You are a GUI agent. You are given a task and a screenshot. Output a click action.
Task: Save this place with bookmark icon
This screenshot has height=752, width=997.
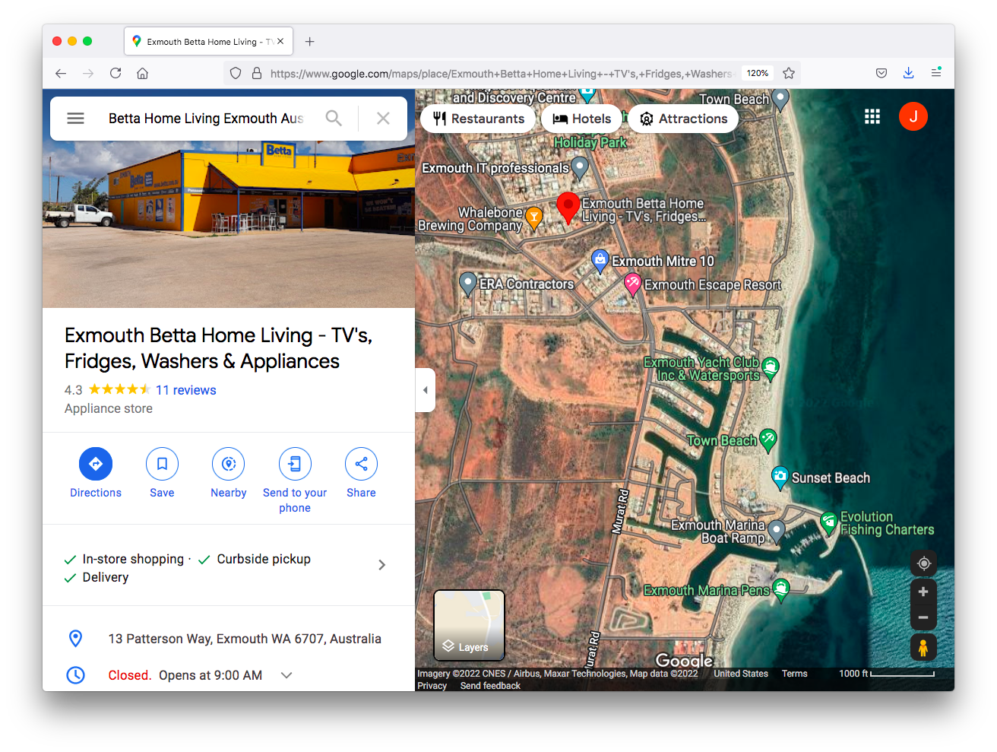coord(162,464)
